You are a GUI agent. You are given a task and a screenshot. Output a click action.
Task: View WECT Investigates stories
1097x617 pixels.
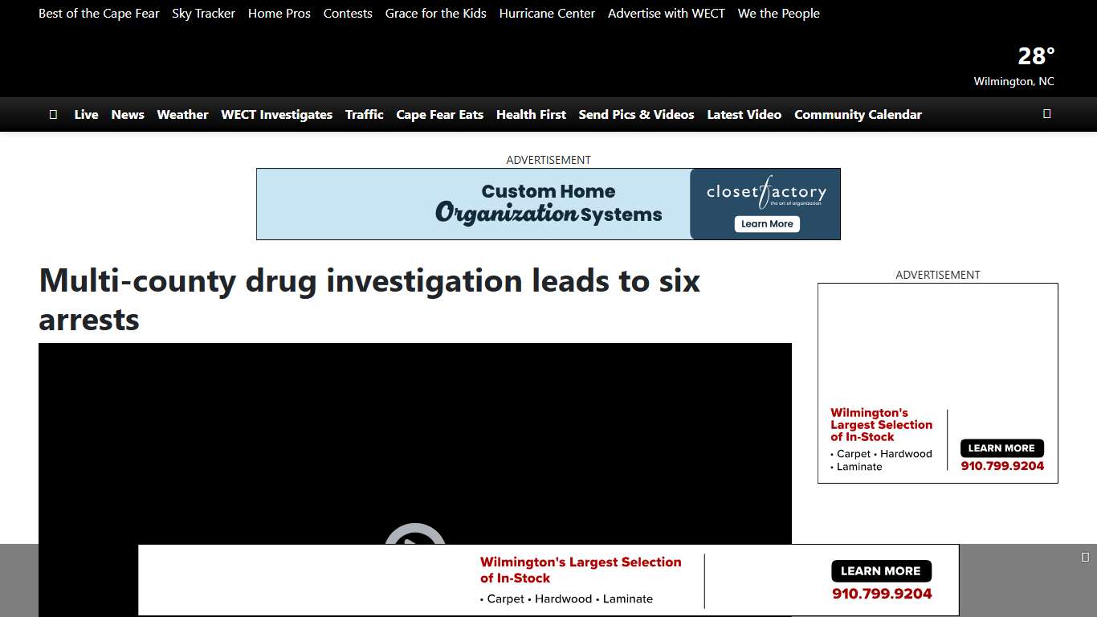tap(276, 114)
